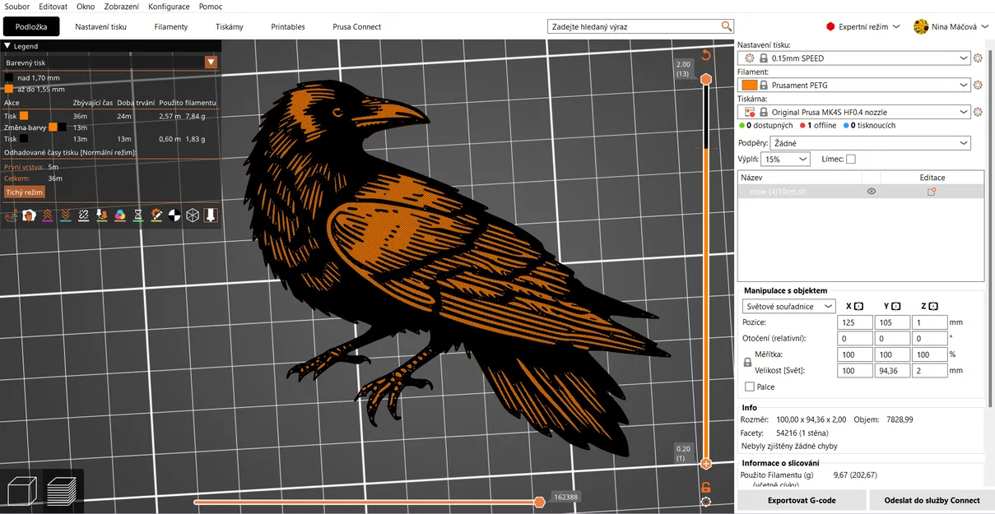
Task: Open the 0.15mm SPEED print profile dropdown
Action: coord(854,58)
